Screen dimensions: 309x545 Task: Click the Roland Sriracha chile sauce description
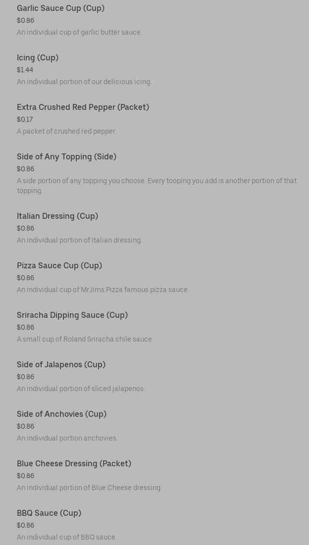85,339
